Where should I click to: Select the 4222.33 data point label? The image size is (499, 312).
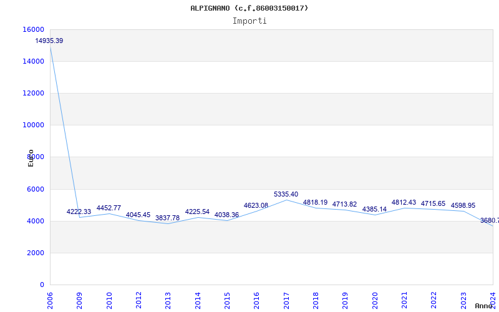pyautogui.click(x=79, y=212)
